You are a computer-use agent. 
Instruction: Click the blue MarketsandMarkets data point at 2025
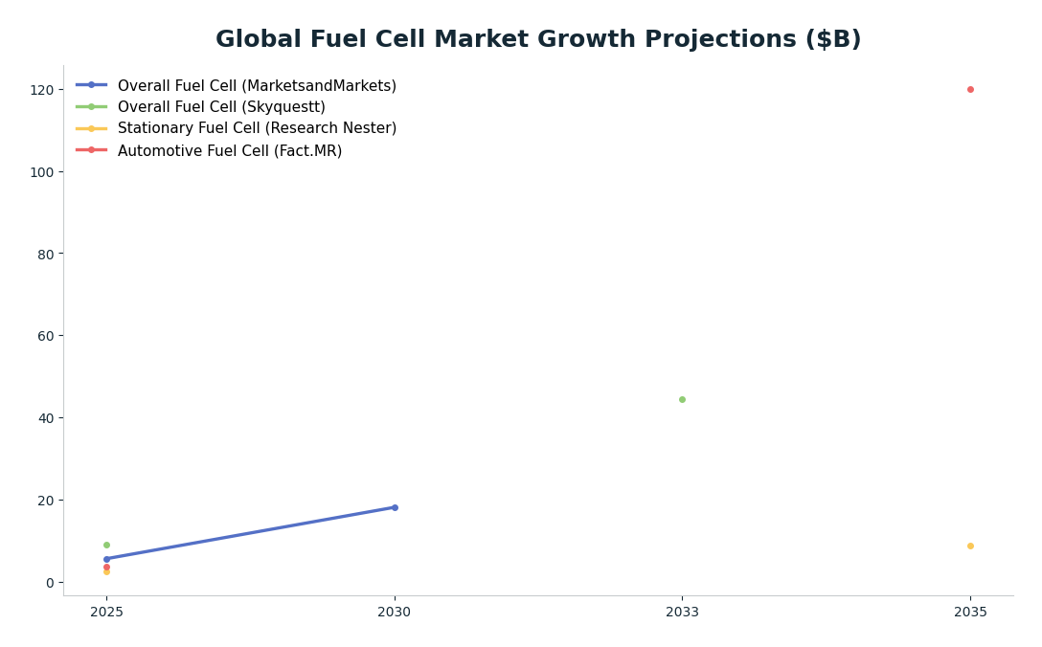[x=106, y=559]
